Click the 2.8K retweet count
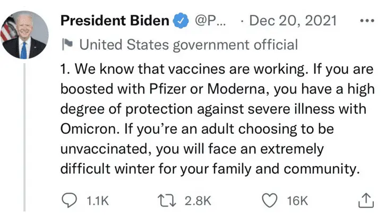 [x=198, y=200]
